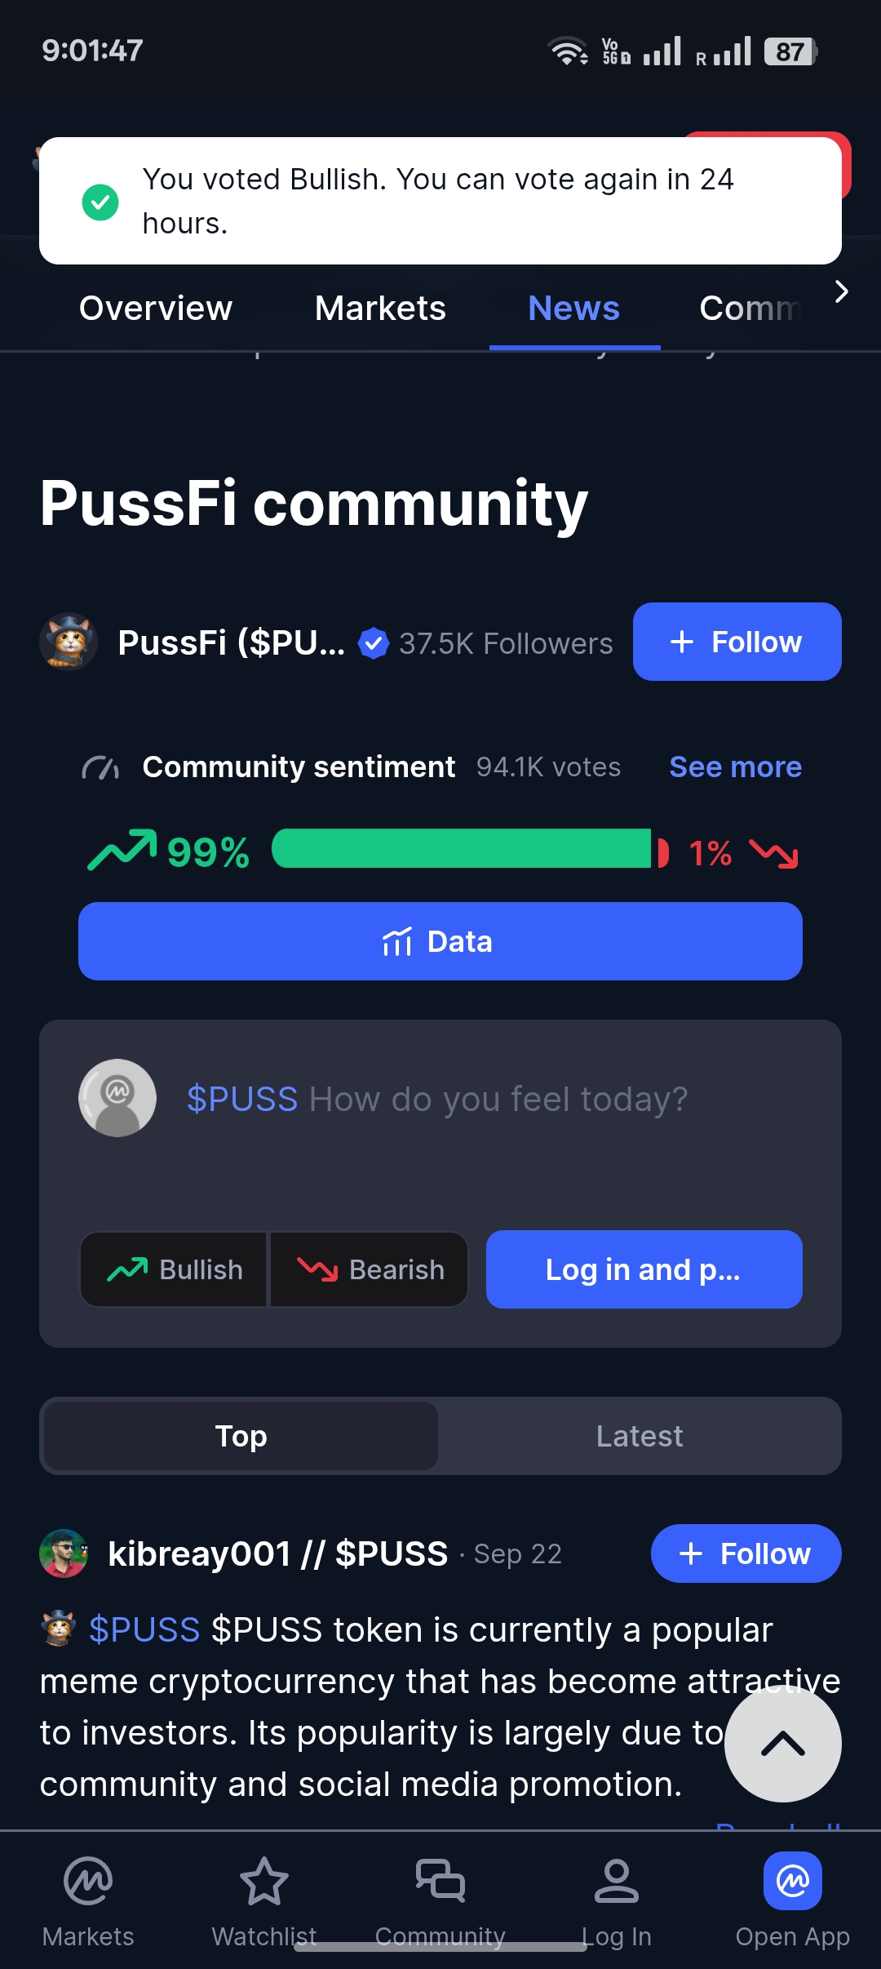
Task: Switch post feed to Latest
Action: [x=640, y=1436]
